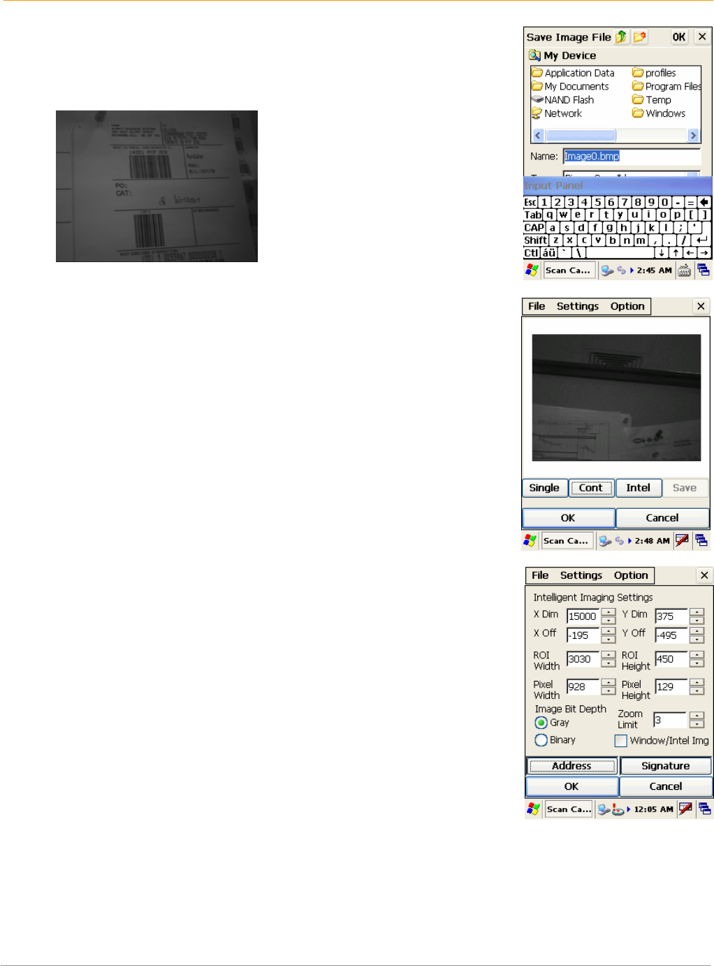Click the Name field containing Image0.bmp

pos(632,157)
